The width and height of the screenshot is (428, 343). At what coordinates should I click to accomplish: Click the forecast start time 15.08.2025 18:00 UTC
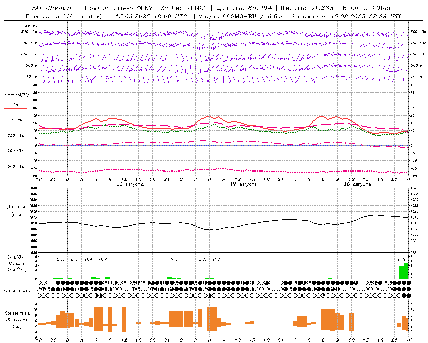click(x=151, y=16)
